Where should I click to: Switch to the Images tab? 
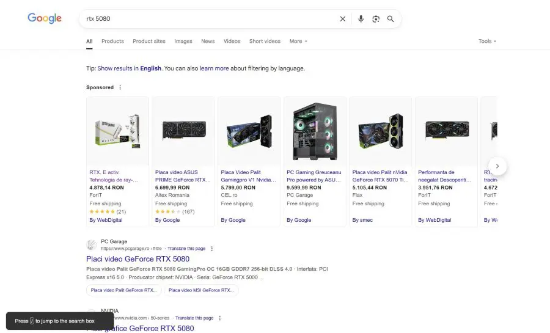tap(183, 41)
